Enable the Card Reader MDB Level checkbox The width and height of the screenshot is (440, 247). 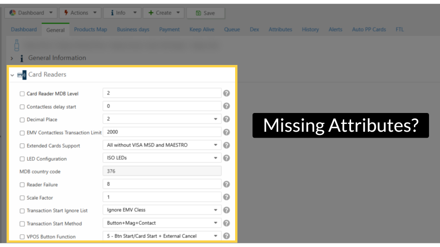[x=22, y=94]
